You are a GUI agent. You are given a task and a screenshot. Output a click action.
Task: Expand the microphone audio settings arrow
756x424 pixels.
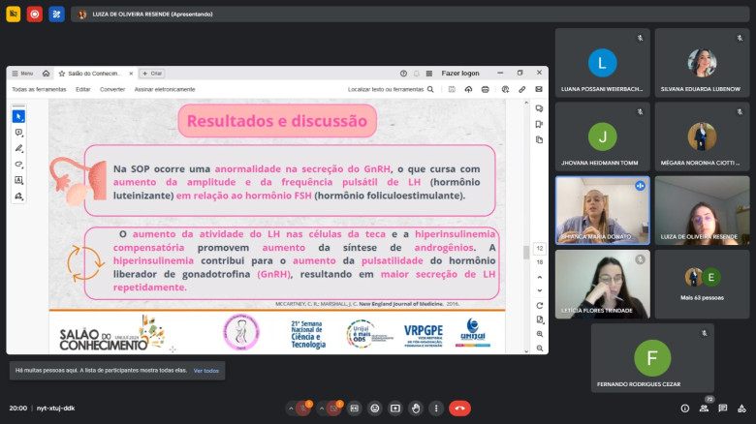coord(291,409)
